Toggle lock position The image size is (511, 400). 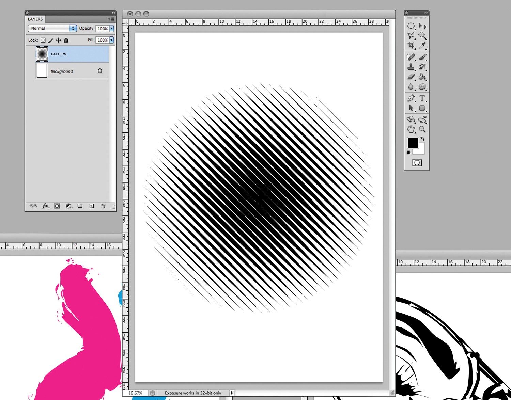(x=59, y=40)
